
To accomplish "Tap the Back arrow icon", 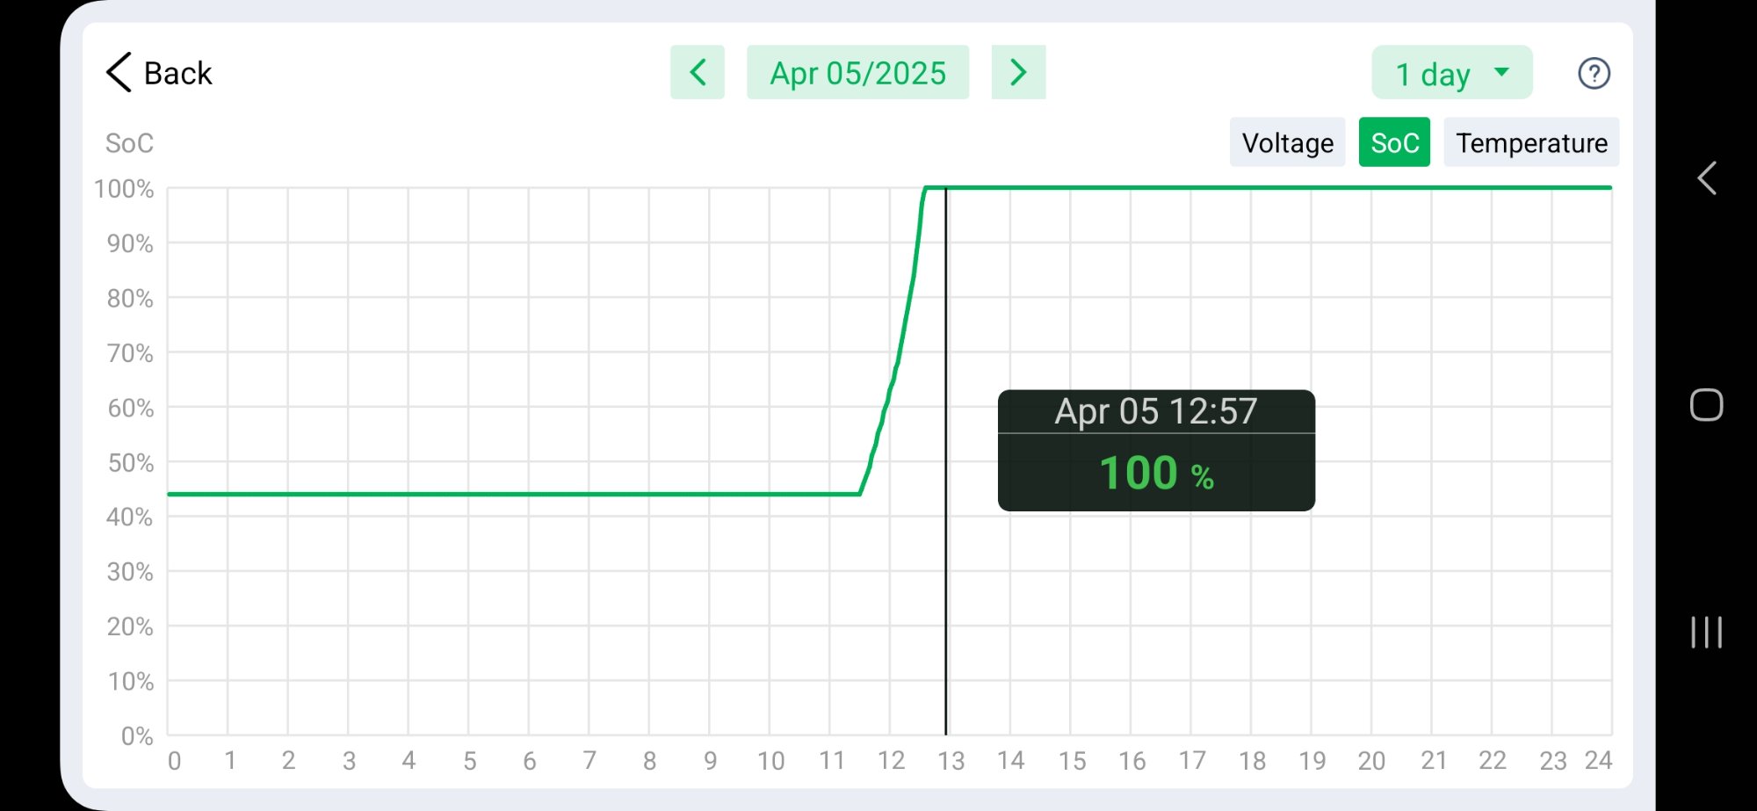I will 119,72.
